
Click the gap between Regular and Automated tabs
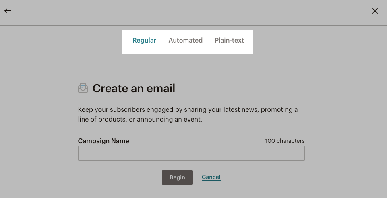click(162, 41)
